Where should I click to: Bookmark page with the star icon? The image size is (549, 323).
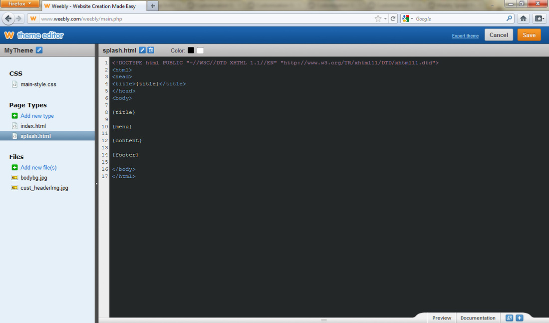[x=378, y=18]
